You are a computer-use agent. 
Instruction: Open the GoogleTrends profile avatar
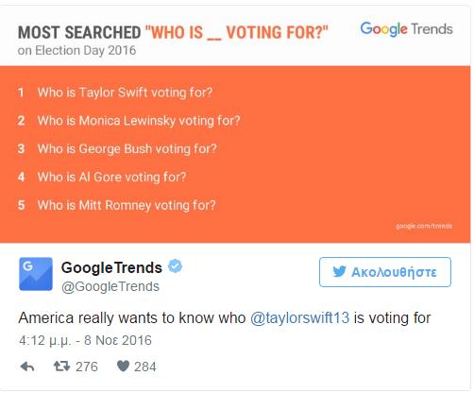(x=36, y=274)
